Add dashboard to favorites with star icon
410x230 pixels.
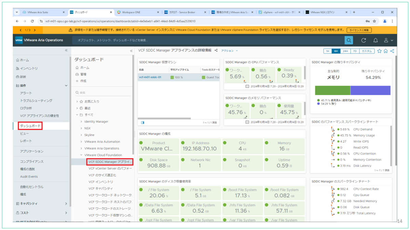[379, 51]
